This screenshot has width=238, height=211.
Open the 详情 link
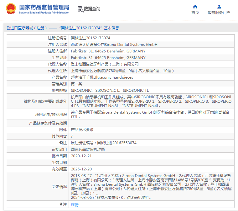pos(75,205)
